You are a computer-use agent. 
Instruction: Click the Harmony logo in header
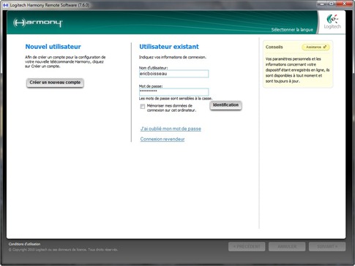pos(38,23)
